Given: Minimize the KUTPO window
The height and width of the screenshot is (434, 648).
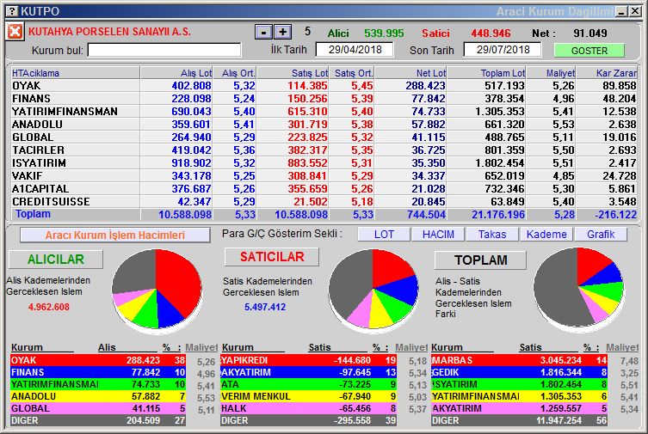Looking at the screenshot, I should 621,11.
